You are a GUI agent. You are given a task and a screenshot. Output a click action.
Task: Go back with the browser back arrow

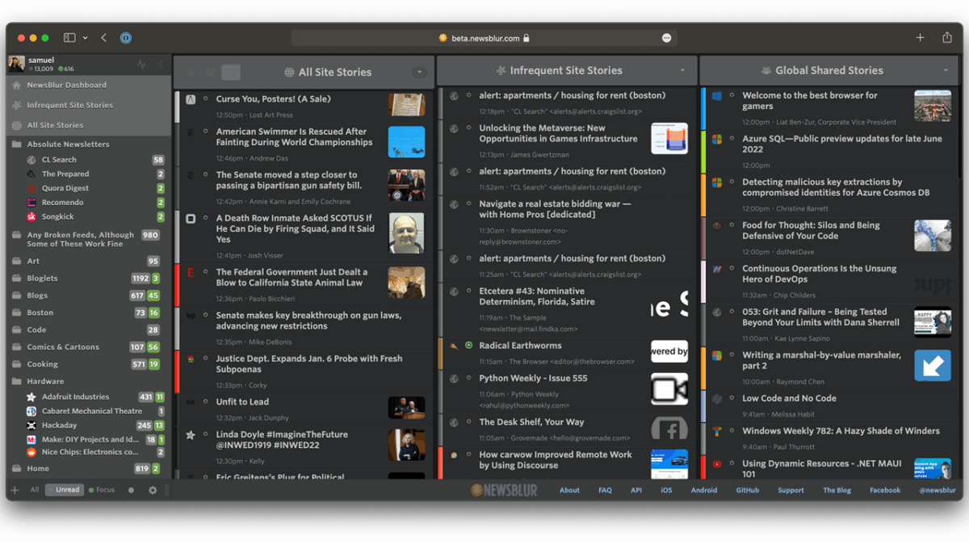pos(104,38)
